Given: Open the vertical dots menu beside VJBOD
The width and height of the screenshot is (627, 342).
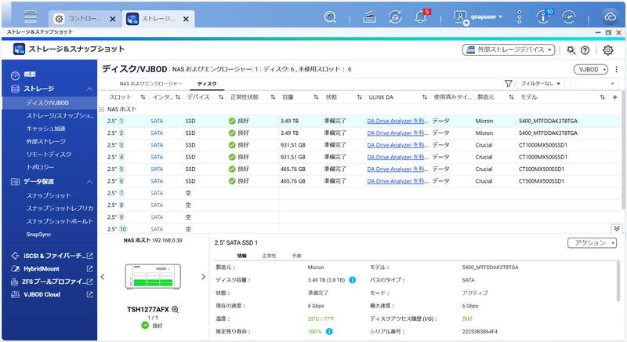Looking at the screenshot, I should tap(616, 70).
